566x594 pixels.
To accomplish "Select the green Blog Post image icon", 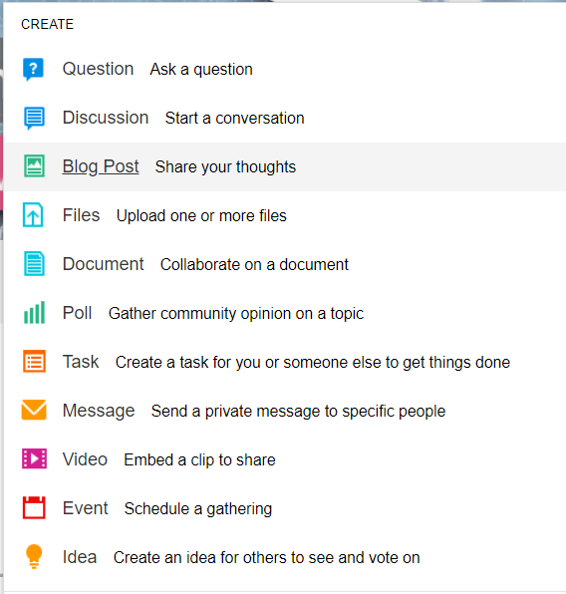I will coord(34,165).
